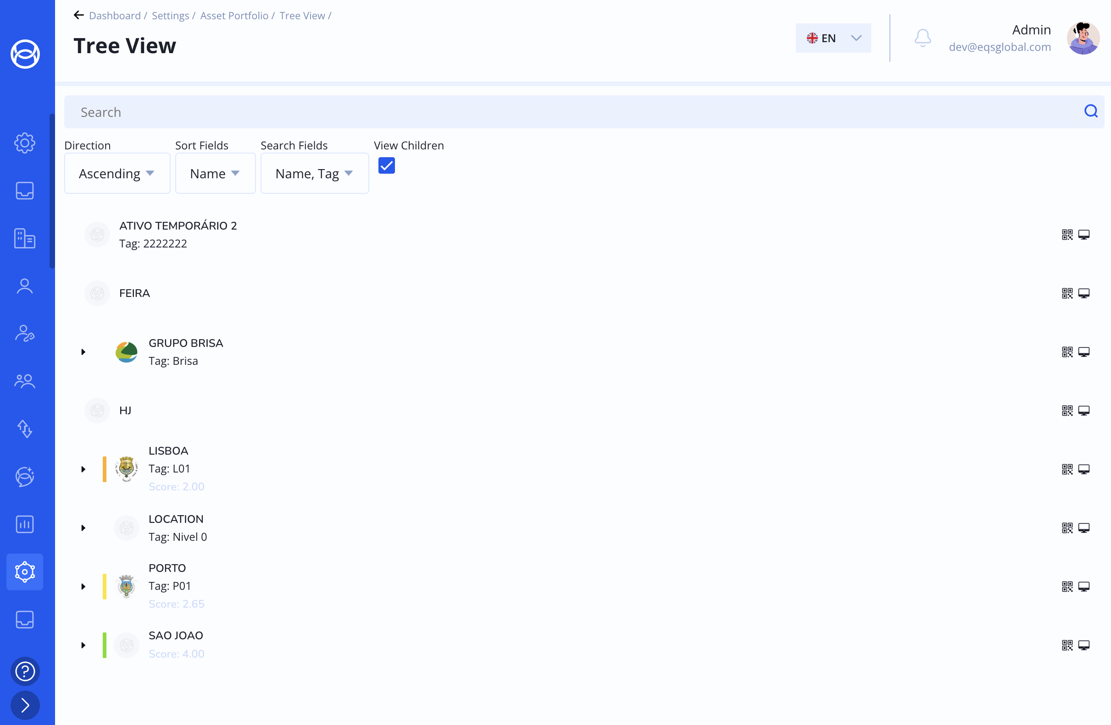Go to Asset Portfolio breadcrumb
The height and width of the screenshot is (725, 1111).
(x=234, y=16)
